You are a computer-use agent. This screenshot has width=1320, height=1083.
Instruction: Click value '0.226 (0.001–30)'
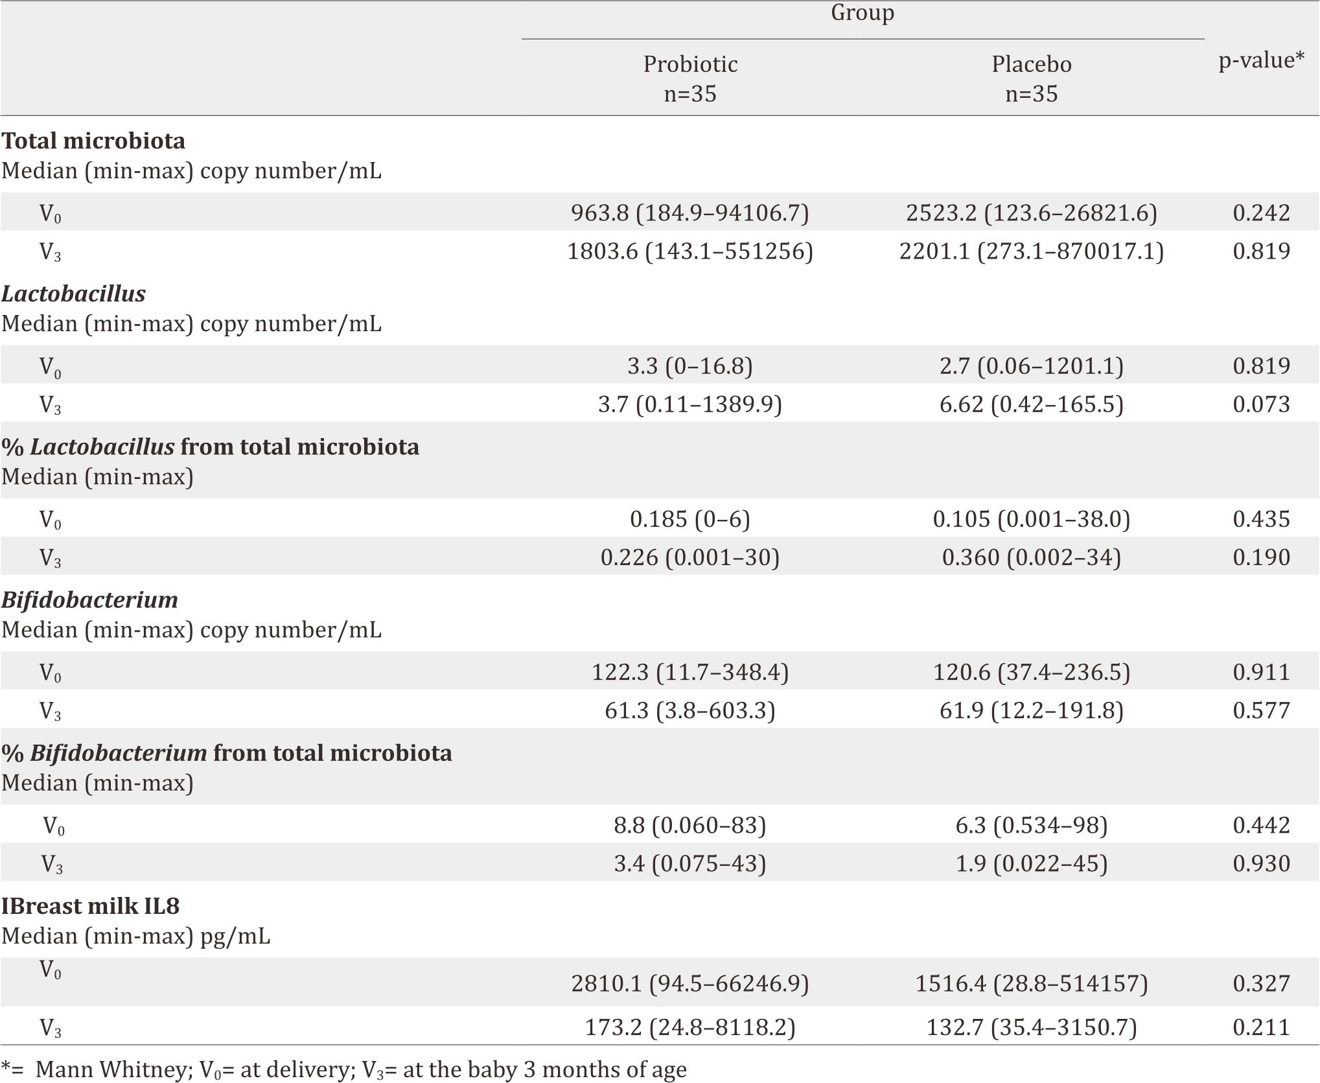click(x=690, y=557)
